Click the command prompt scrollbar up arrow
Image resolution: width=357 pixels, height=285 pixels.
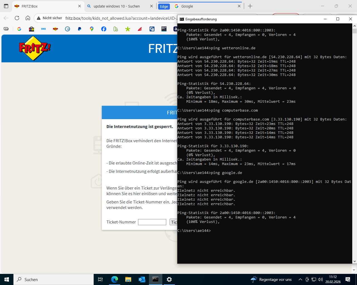click(354, 26)
